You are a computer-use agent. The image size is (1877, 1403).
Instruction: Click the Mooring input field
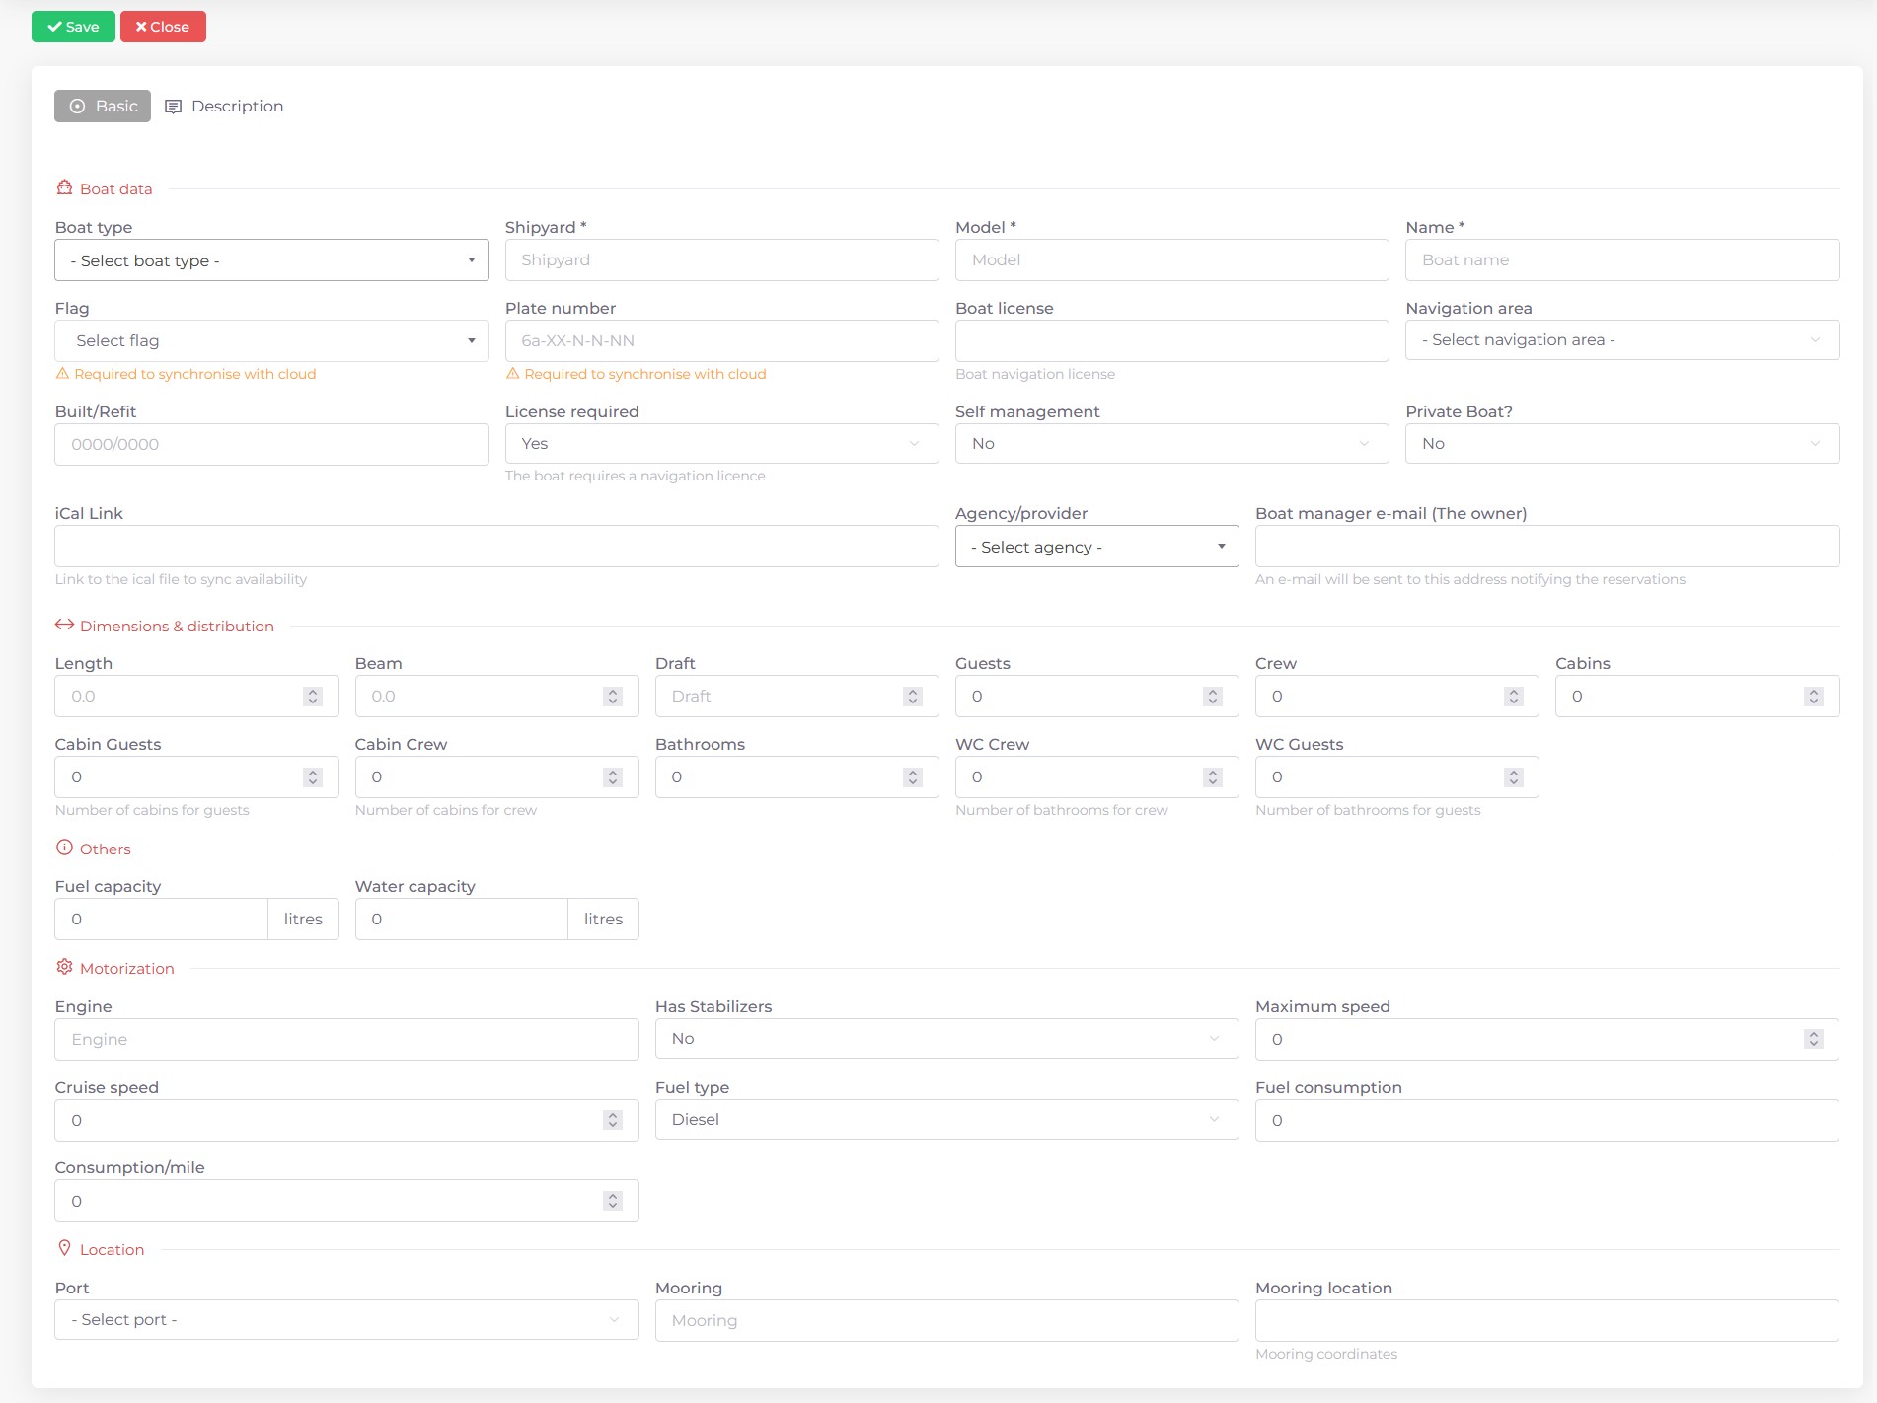(946, 1321)
